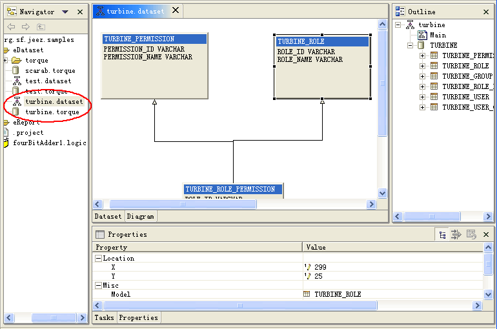The width and height of the screenshot is (497, 329).
Task: Expand TURBINE_GROUP table in Outline
Action: (x=422, y=76)
